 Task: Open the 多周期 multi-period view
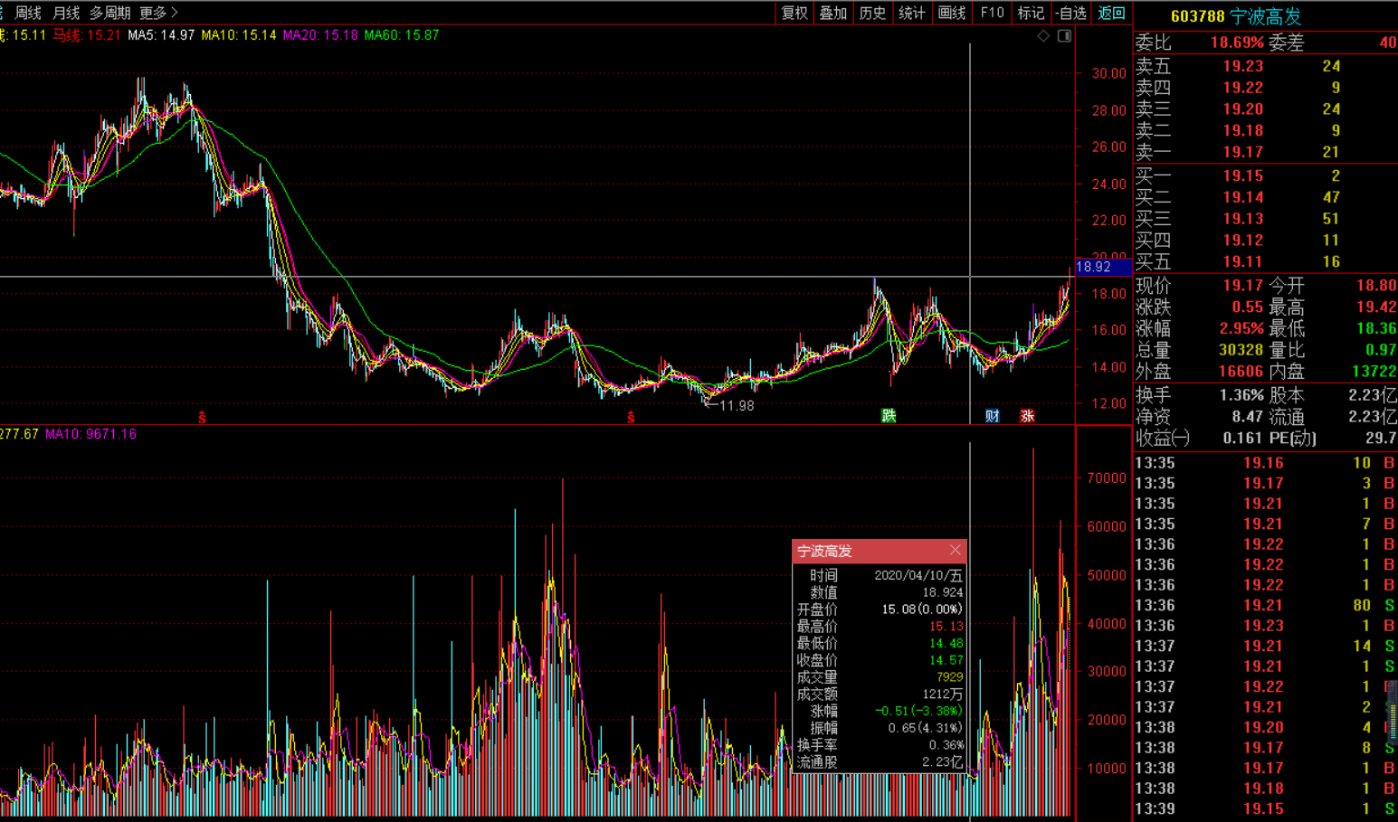[x=109, y=13]
